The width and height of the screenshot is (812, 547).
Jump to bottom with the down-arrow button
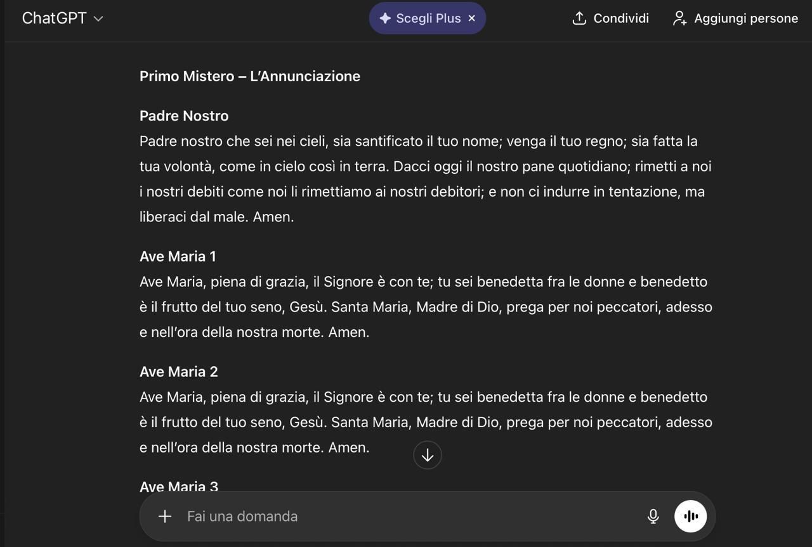pos(428,455)
